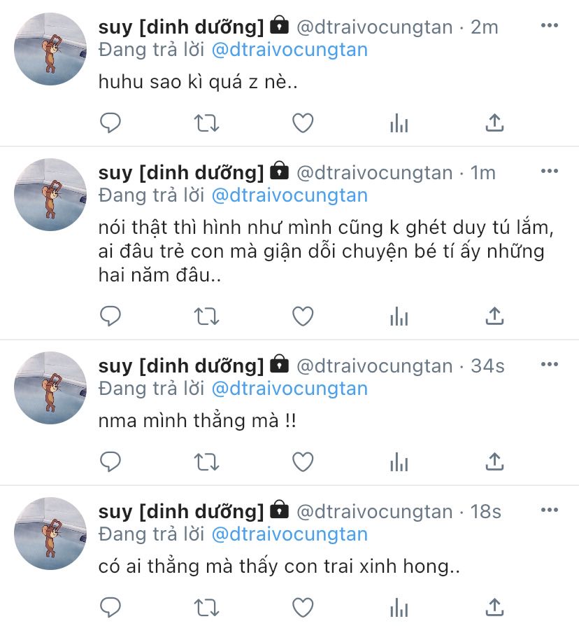Like the "nma mình thẳng mà !!" tweet

click(303, 462)
